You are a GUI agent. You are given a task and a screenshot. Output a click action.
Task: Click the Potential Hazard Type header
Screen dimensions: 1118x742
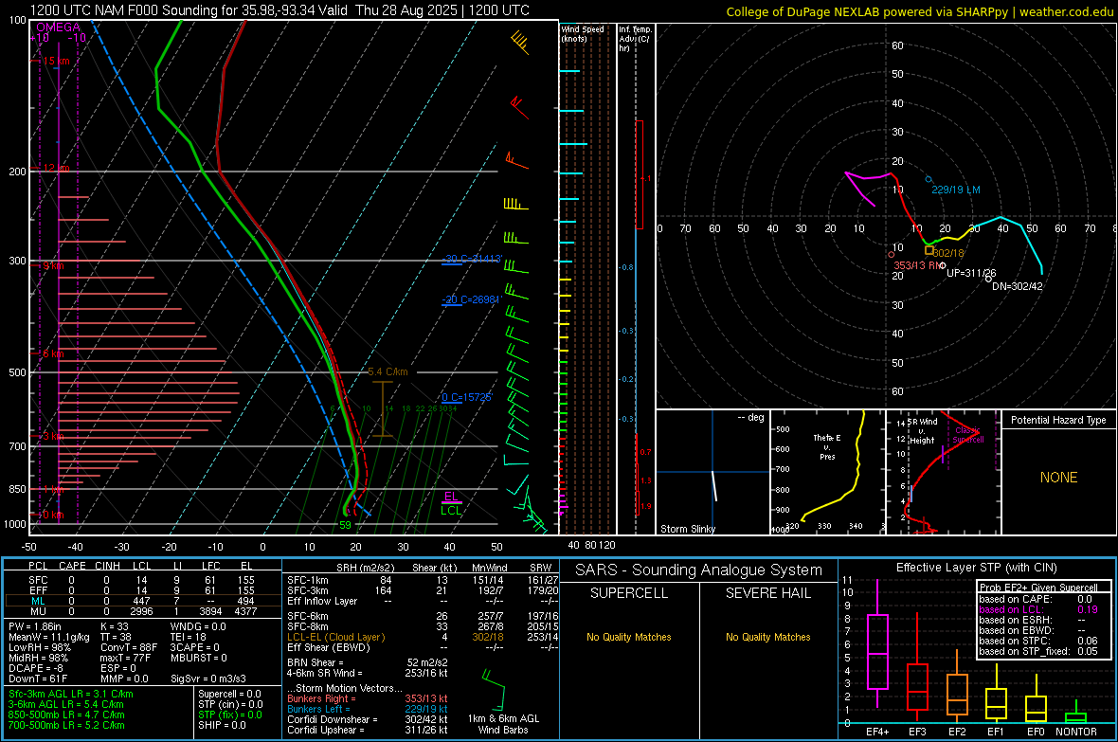tap(1058, 420)
